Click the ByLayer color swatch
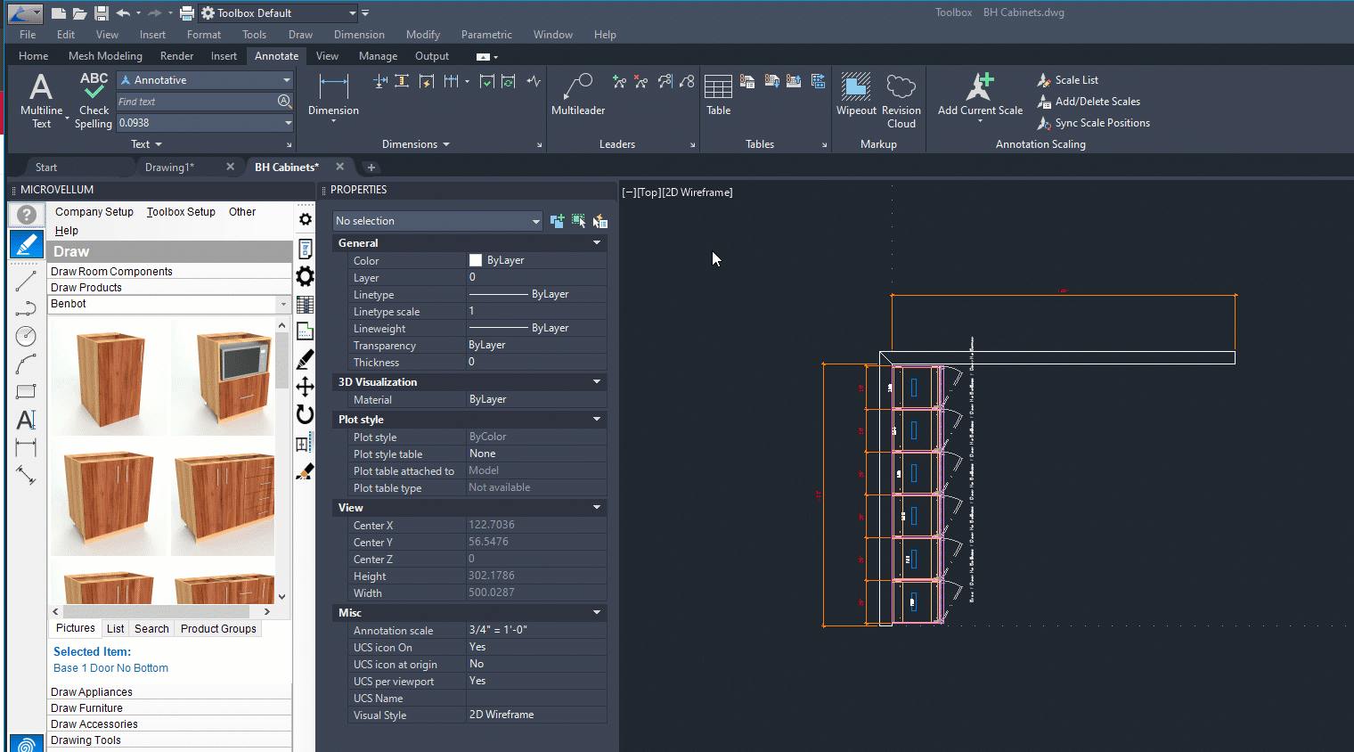 pos(476,261)
